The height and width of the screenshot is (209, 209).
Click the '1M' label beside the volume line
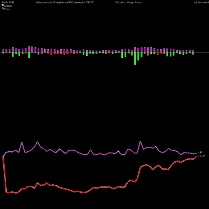pyautogui.click(x=200, y=153)
